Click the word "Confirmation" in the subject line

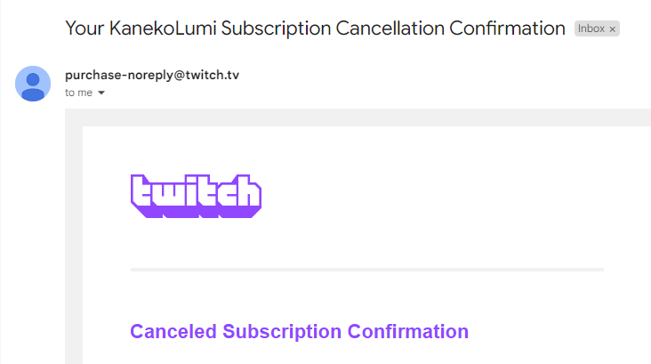click(508, 28)
